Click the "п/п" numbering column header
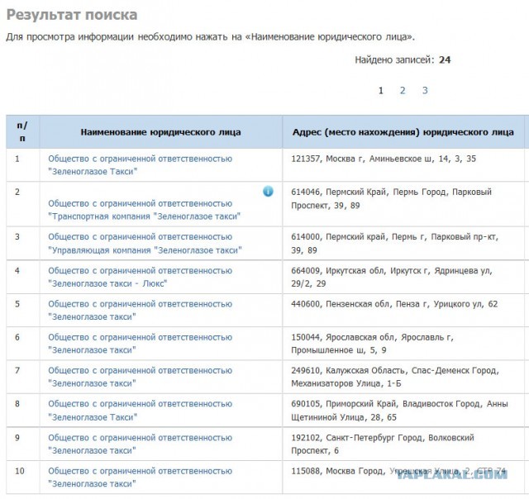This screenshot has height=499, width=529. point(22,131)
